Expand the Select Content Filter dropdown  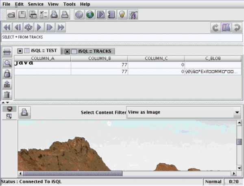click(x=237, y=112)
